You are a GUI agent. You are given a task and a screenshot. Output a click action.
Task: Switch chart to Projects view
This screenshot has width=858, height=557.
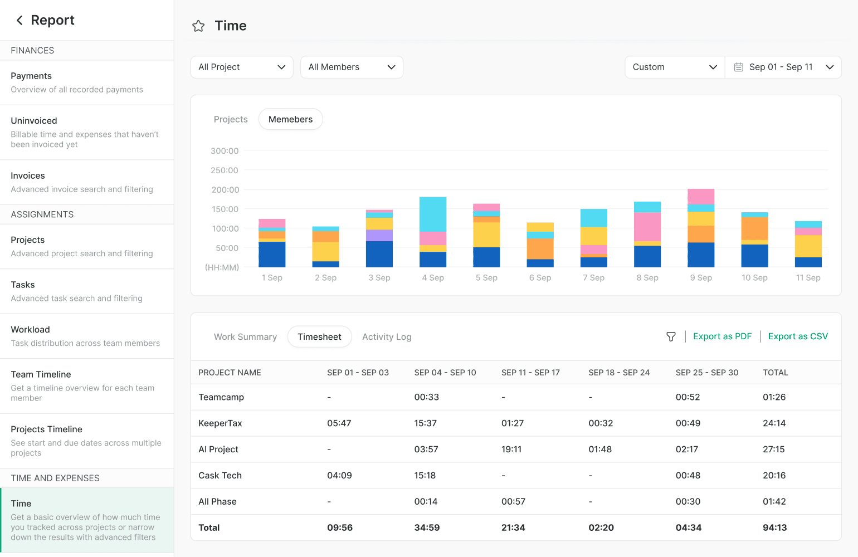[231, 119]
